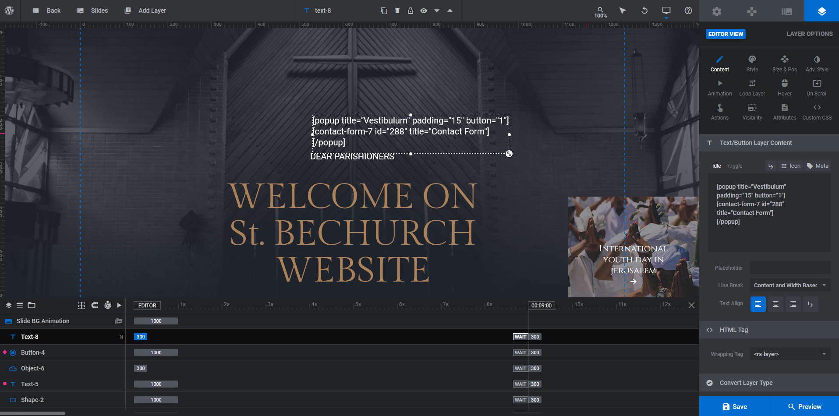The width and height of the screenshot is (839, 416).
Task: Open the Attributes section
Action: click(x=785, y=112)
